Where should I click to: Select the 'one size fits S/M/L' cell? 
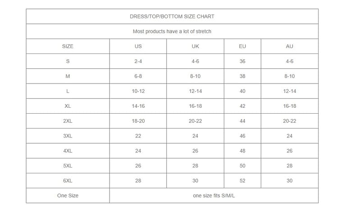[x=214, y=195]
